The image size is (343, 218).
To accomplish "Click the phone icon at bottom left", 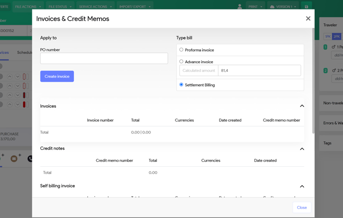I will (x=30, y=159).
